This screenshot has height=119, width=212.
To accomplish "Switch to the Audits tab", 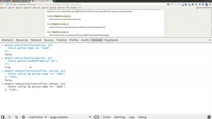I will 85,40.
